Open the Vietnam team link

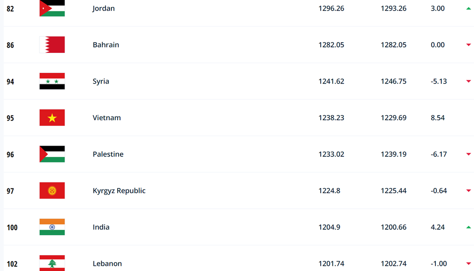(107, 118)
